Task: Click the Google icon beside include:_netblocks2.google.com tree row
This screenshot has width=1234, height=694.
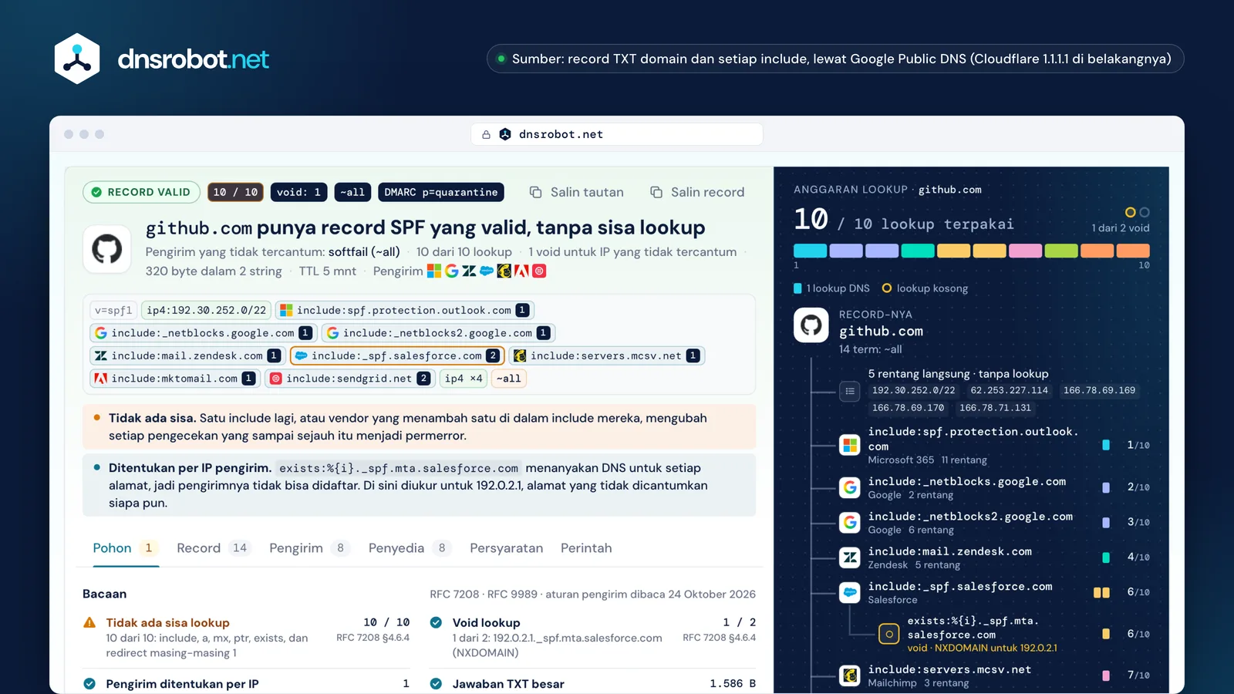Action: (x=850, y=522)
